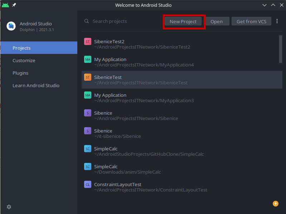The image size is (286, 214).
Task: Click the search magnifier icon
Action: pos(87,21)
